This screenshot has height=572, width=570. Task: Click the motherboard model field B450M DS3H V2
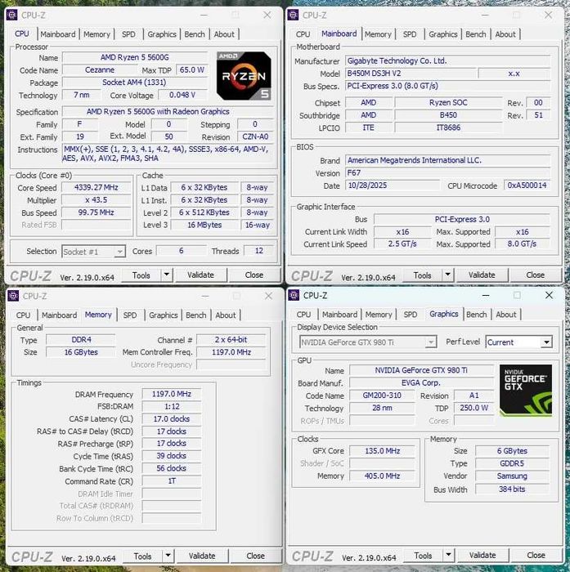click(411, 74)
